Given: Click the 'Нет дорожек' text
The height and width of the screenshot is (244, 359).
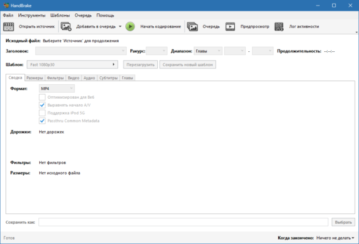Looking at the screenshot, I should tap(51, 132).
